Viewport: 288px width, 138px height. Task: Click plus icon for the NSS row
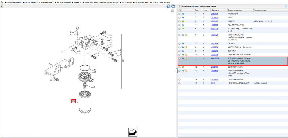pos(179,83)
